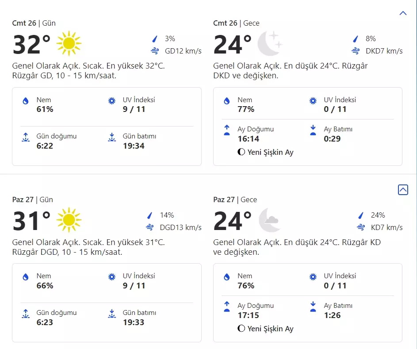
Task: Click the sunset icon beside 19:34
Action: click(112, 137)
